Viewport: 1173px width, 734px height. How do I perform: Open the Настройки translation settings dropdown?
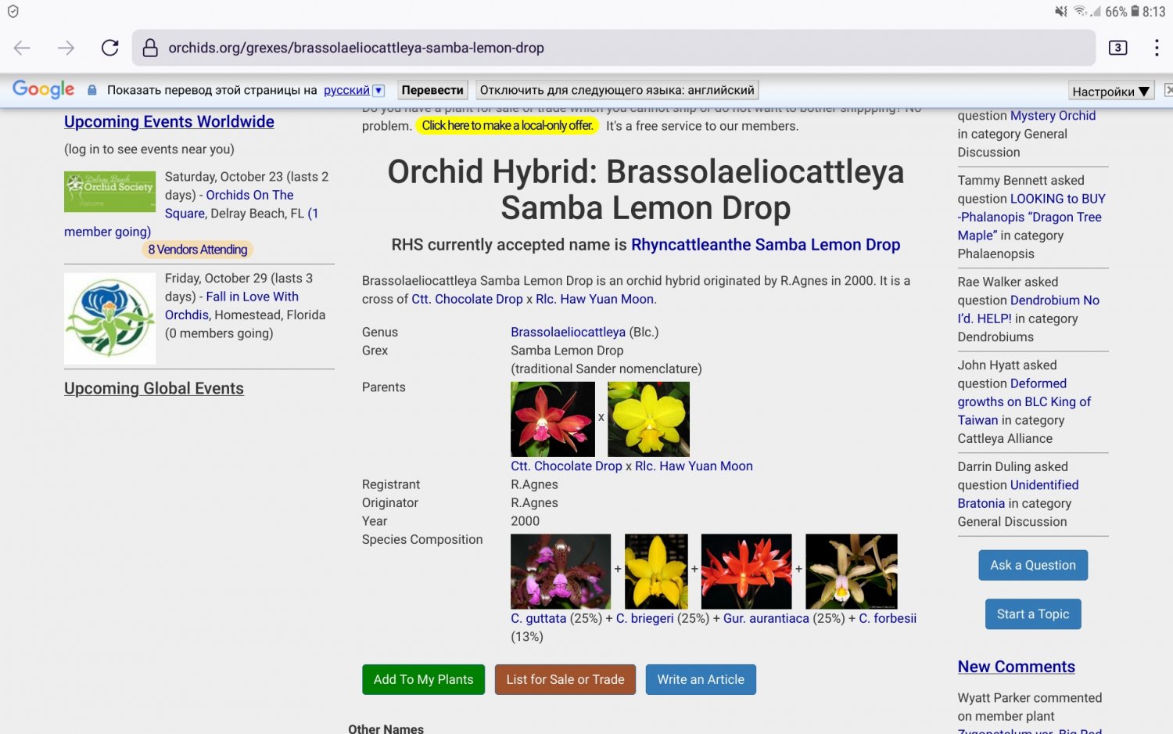tap(1110, 92)
